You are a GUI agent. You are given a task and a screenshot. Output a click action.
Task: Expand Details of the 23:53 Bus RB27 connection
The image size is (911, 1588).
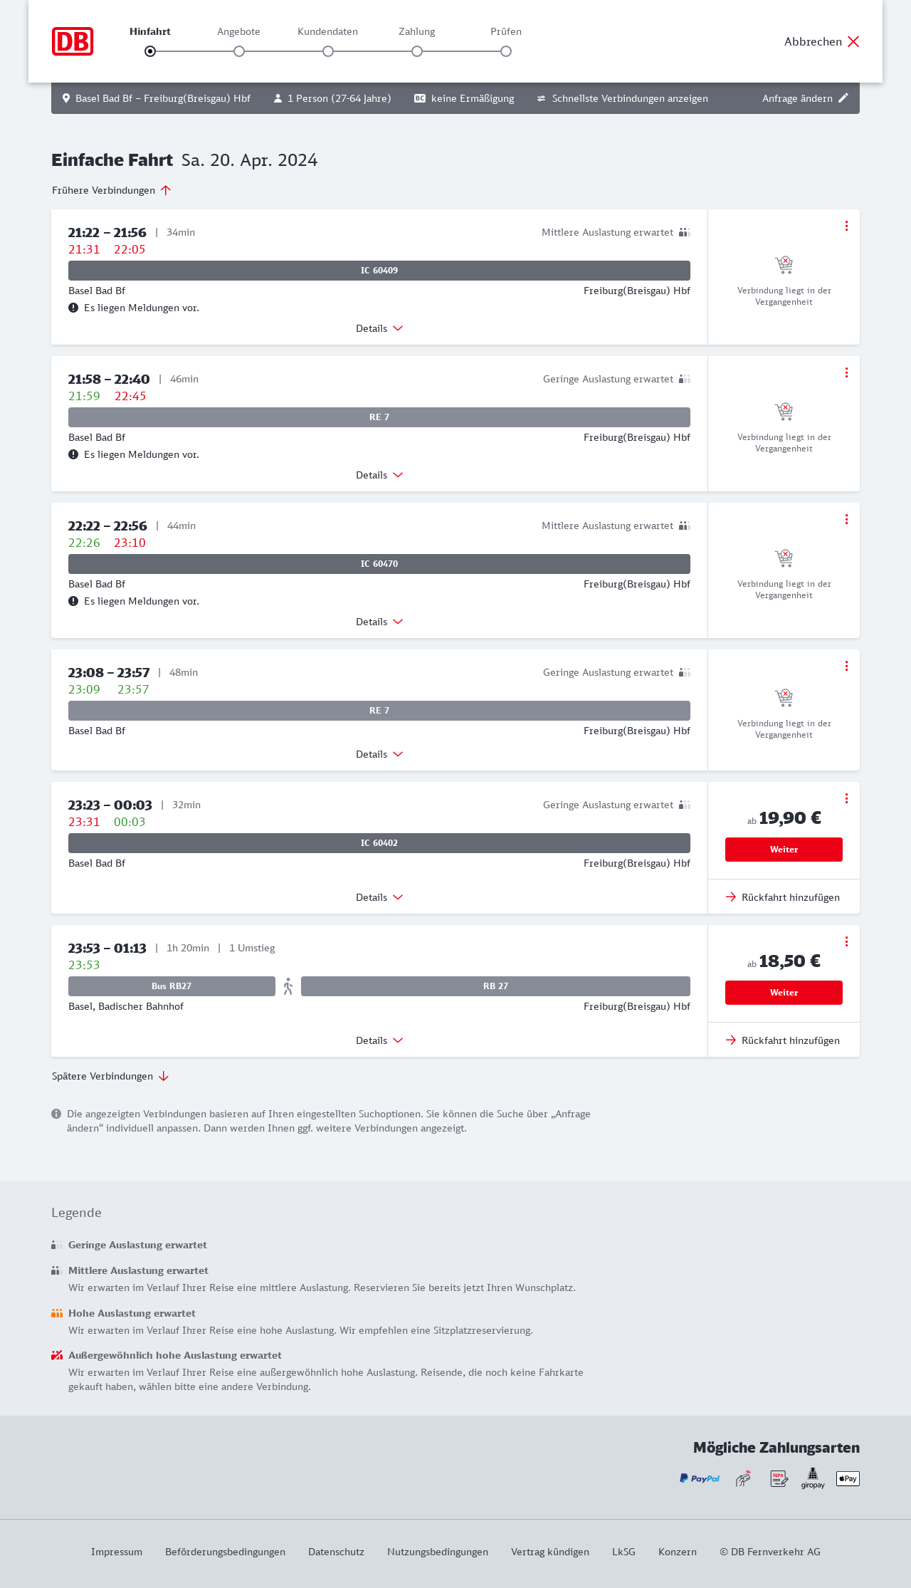[x=379, y=1040]
